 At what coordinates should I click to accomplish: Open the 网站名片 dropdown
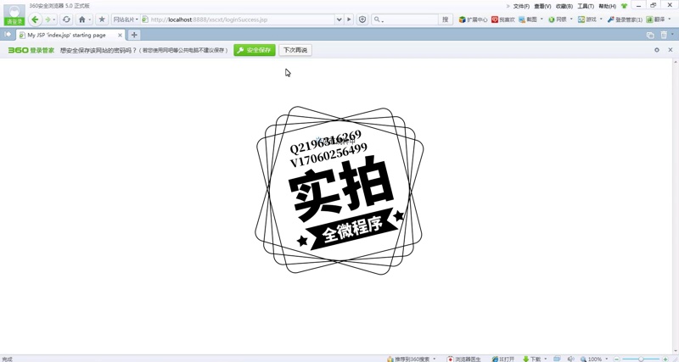(126, 19)
